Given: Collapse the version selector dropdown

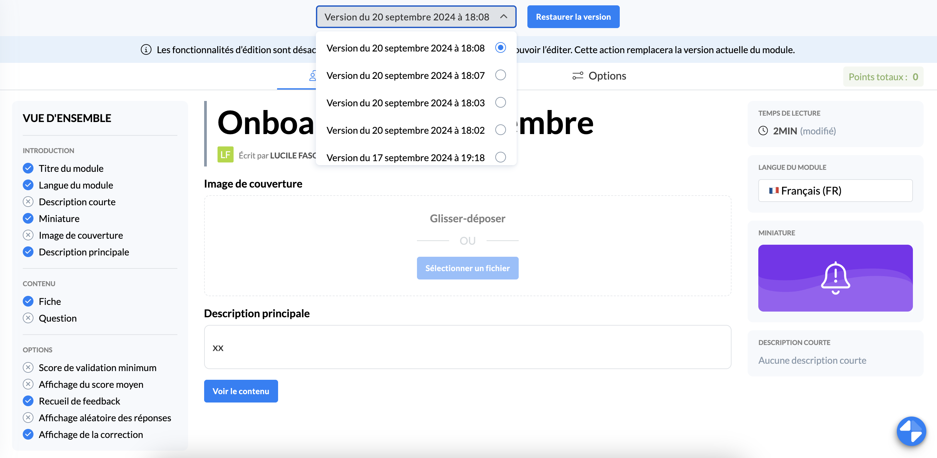Looking at the screenshot, I should [x=503, y=17].
